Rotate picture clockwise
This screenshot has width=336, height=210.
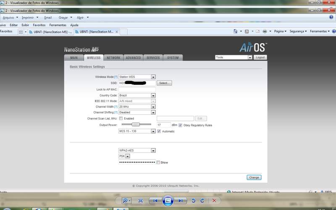tap(202, 201)
